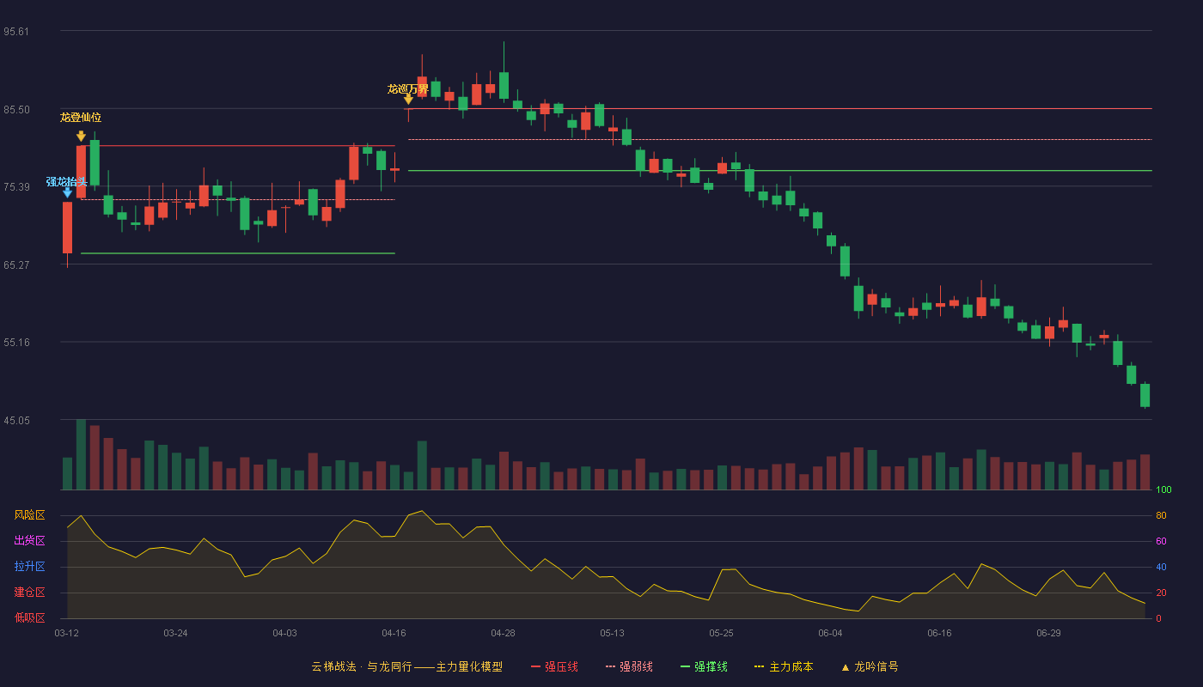Toggle the 强压线 legend label
The height and width of the screenshot is (687, 1203).
coord(561,666)
